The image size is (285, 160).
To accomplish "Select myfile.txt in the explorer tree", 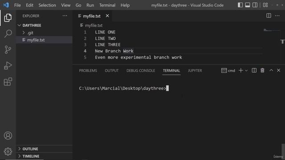I will 44,40.
